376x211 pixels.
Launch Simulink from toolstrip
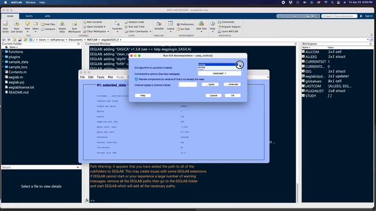point(159,25)
